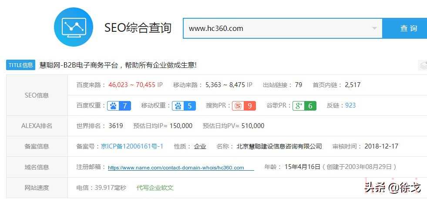427x199 pixels.
Task: Open the backlinks count 923 link
Action: 350,105
